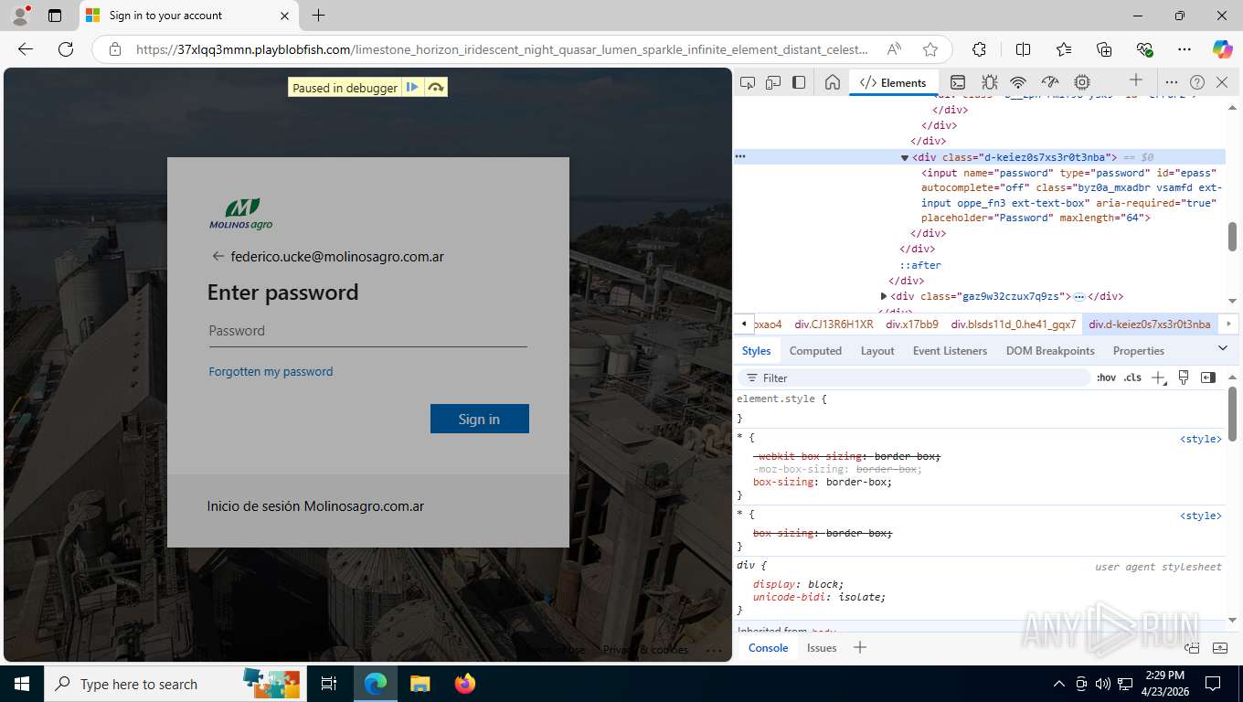Add a drawer tool with plus icon
This screenshot has width=1243, height=702.
(859, 648)
